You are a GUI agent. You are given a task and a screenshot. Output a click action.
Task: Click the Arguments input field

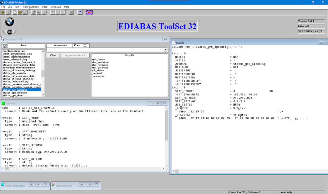(x=106, y=50)
